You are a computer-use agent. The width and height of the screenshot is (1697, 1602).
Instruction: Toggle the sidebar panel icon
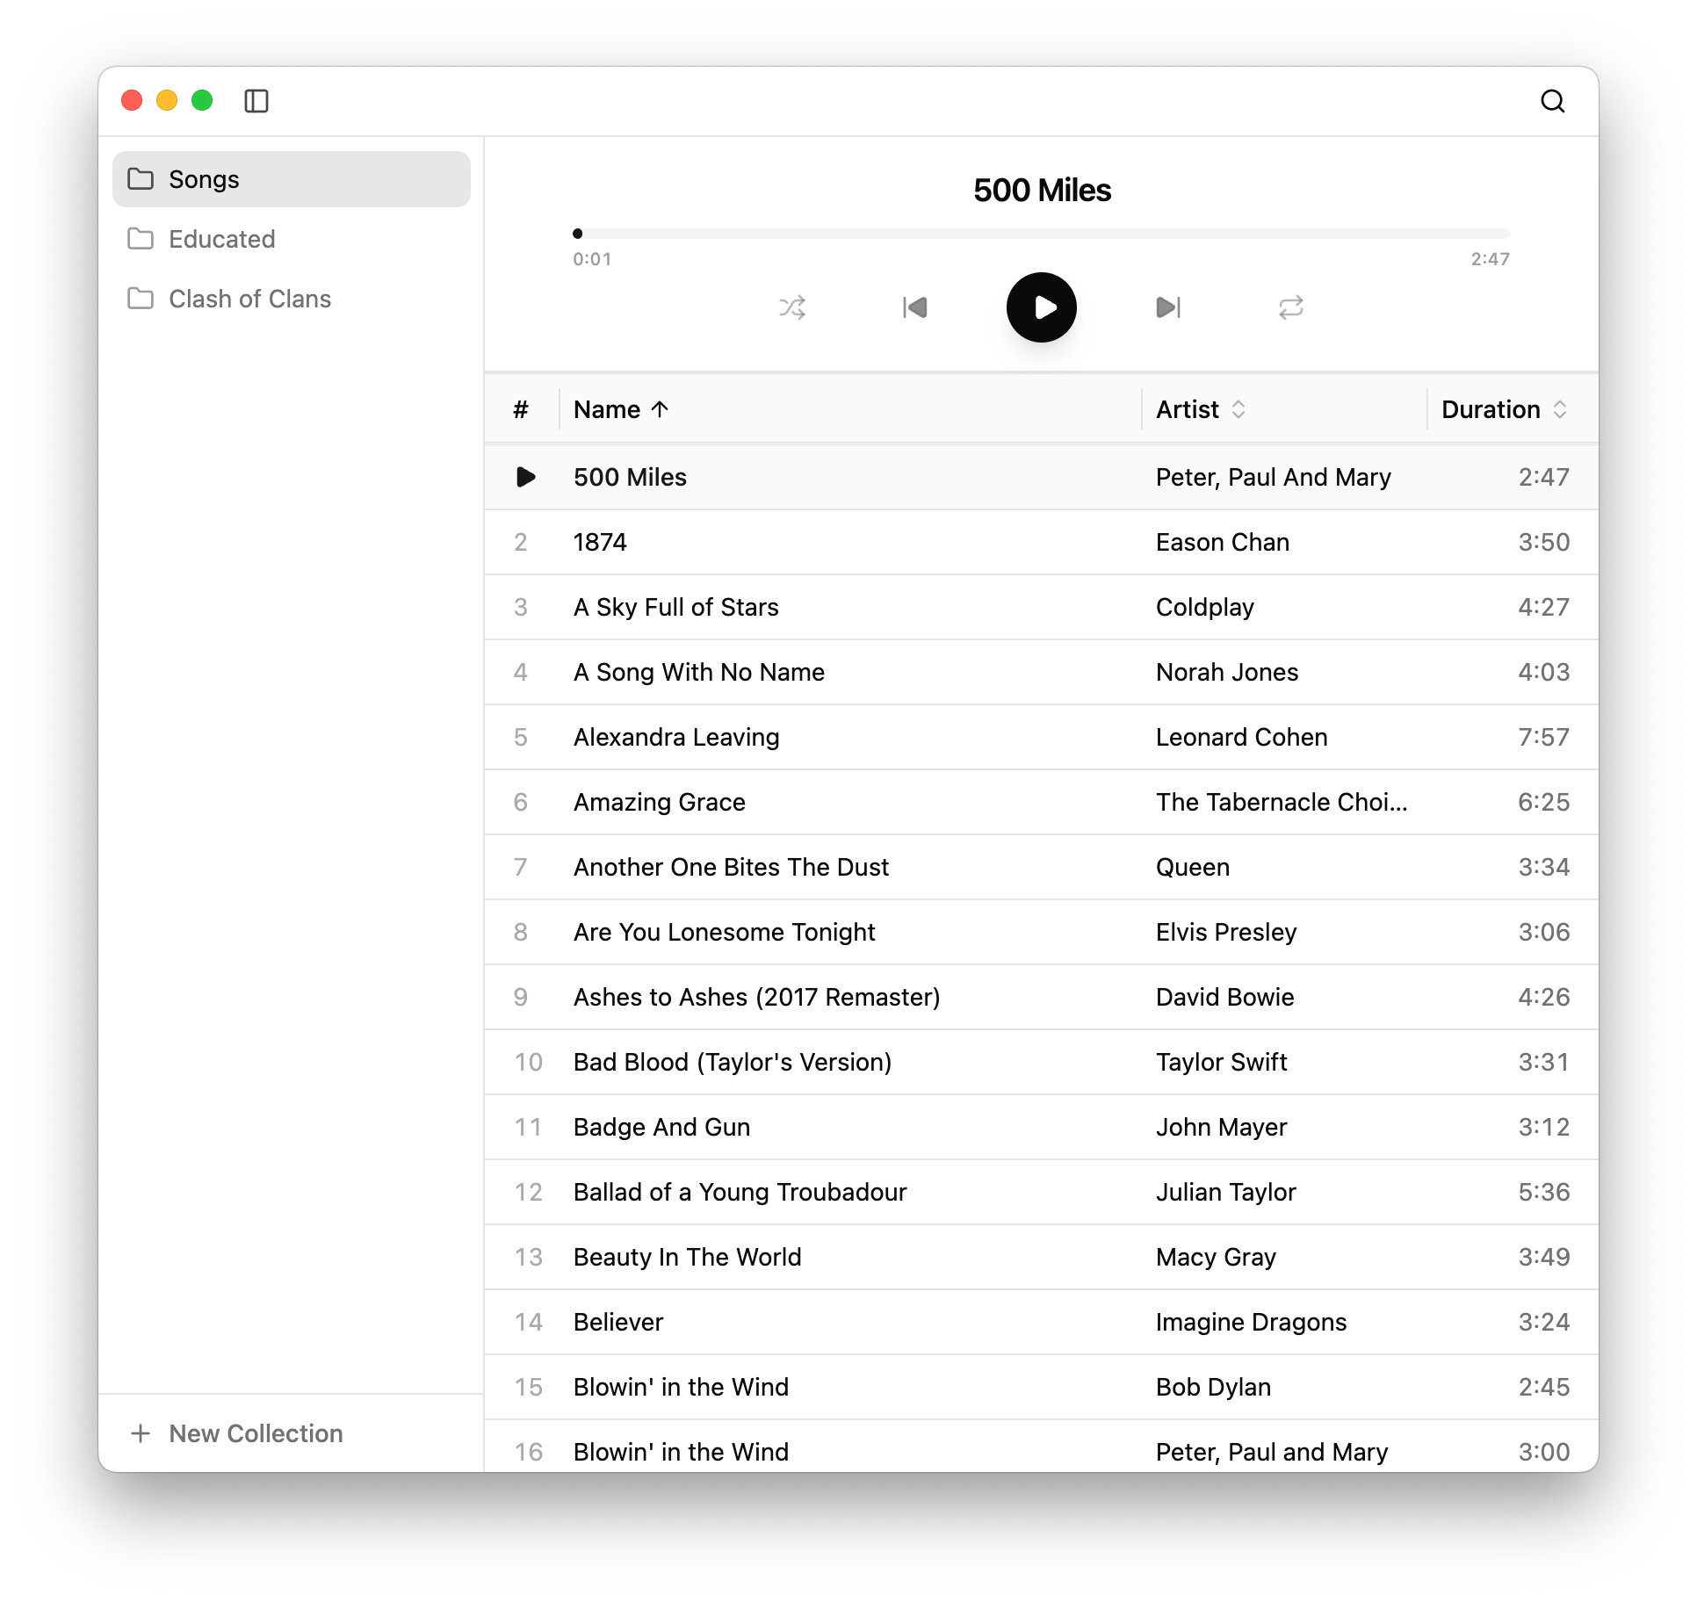click(x=256, y=101)
